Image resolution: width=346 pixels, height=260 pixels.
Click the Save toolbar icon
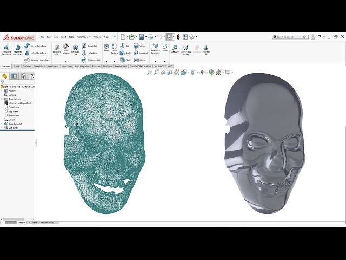[142, 37]
